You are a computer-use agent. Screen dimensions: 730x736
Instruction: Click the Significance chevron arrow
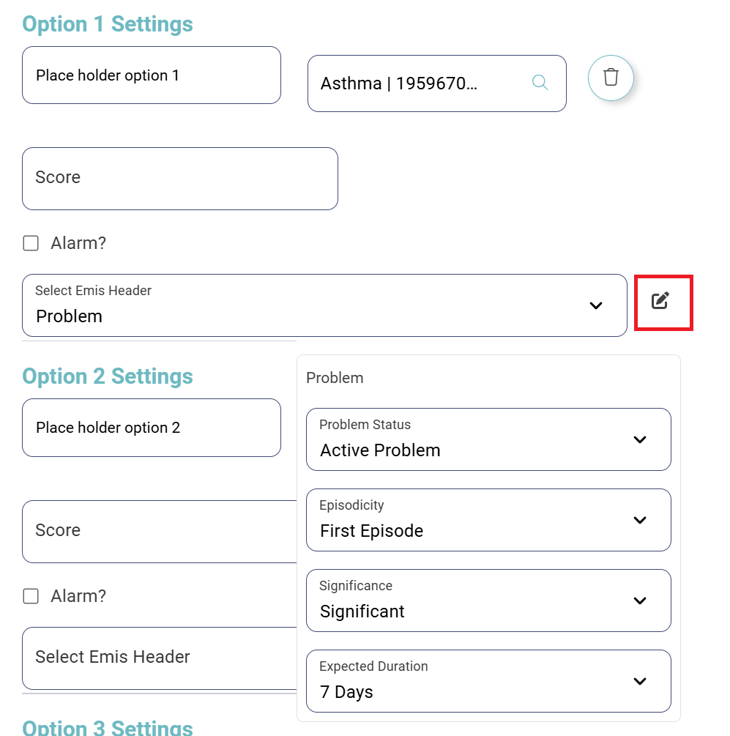point(640,601)
